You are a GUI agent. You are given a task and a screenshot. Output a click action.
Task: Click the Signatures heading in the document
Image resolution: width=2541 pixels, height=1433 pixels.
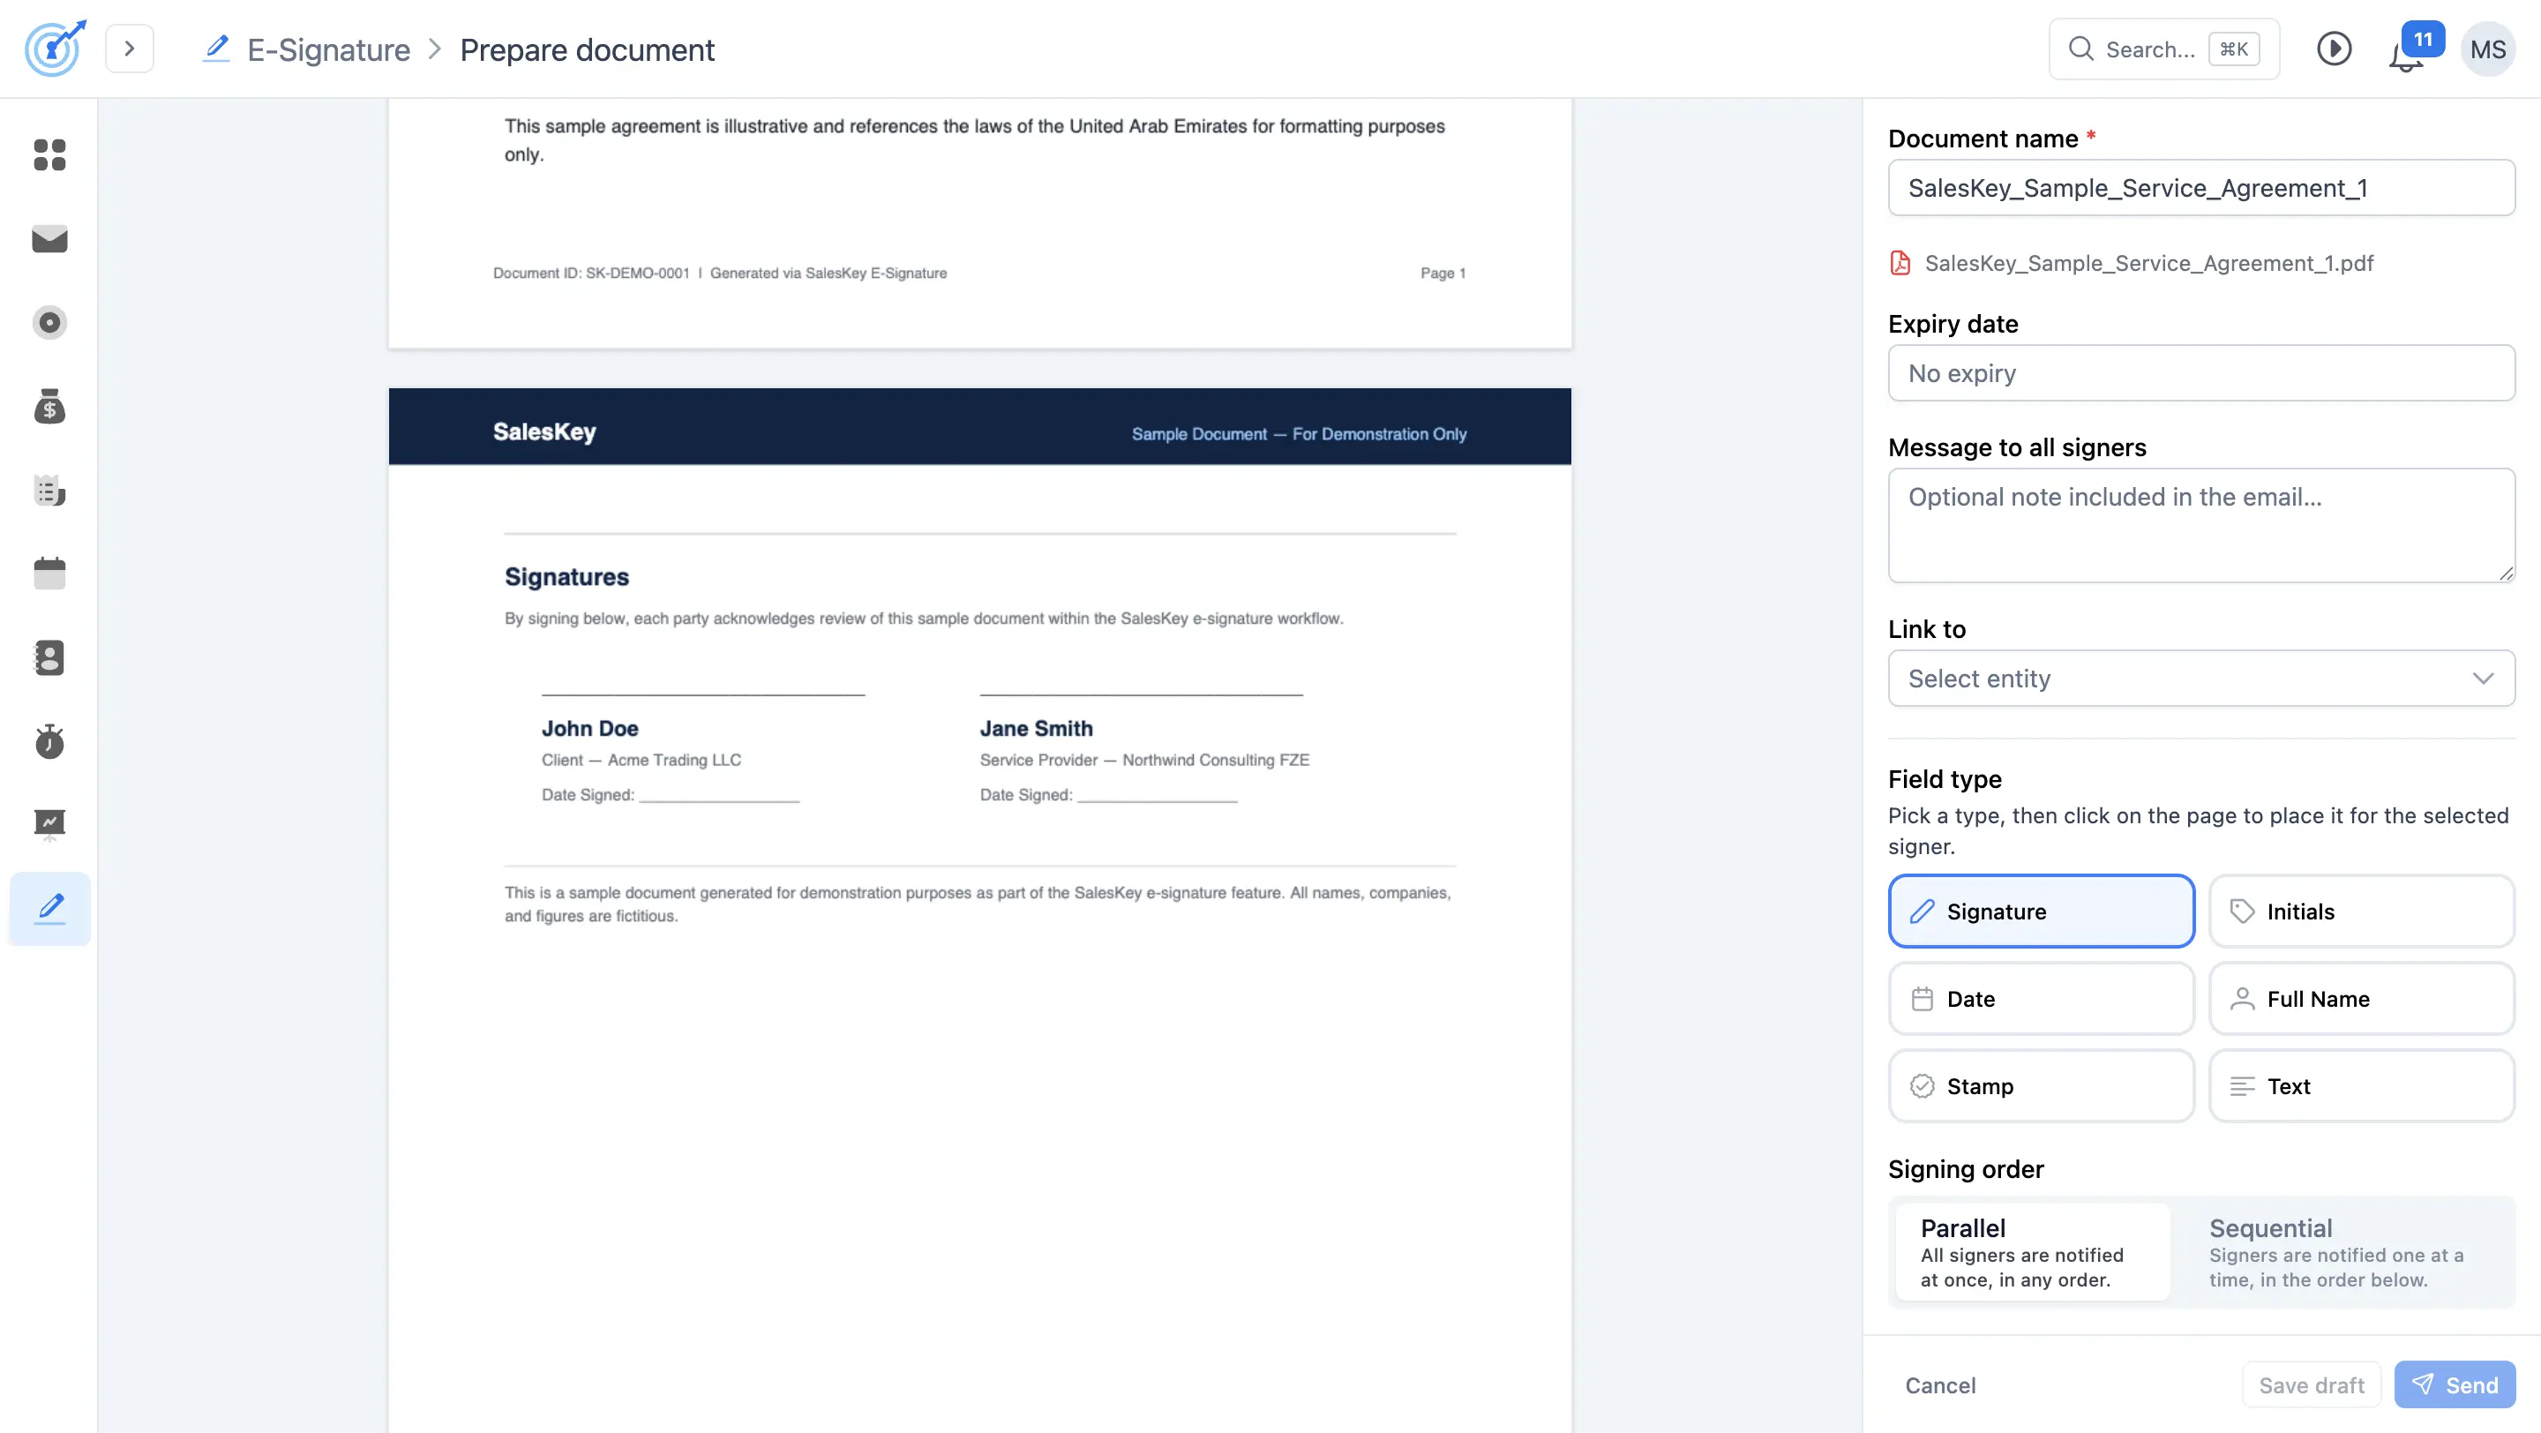tap(566, 577)
